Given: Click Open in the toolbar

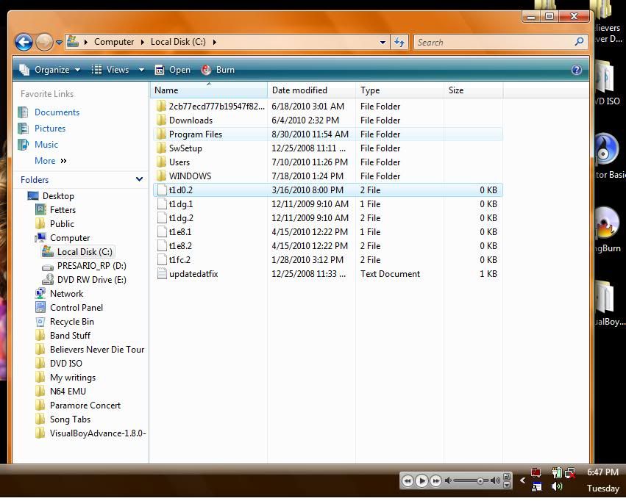Looking at the screenshot, I should coord(172,70).
